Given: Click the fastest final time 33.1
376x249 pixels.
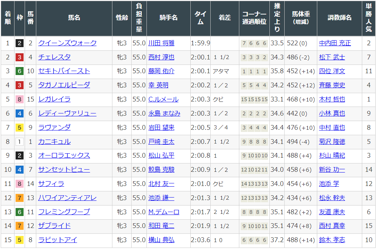Looking at the screenshot, I should pos(277,99).
